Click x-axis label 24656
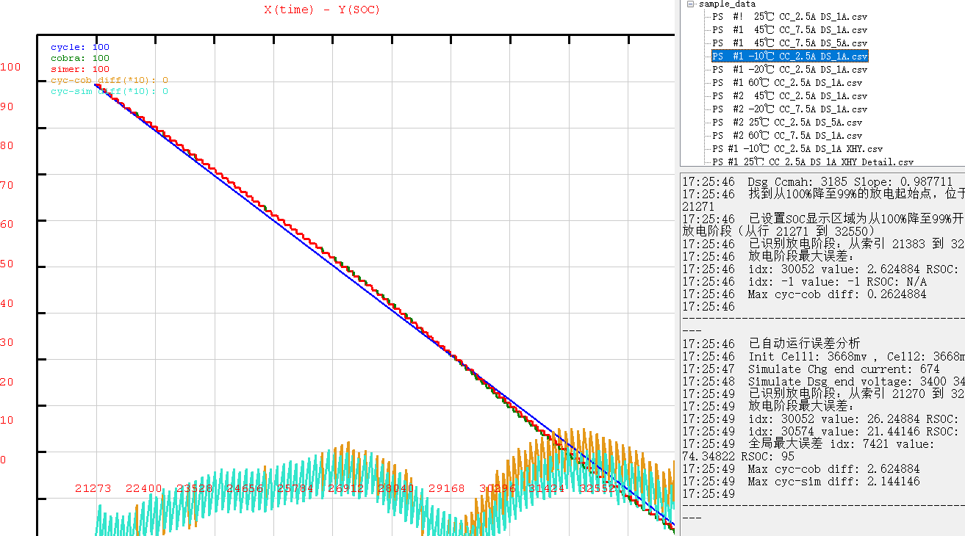Image resolution: width=965 pixels, height=536 pixels. click(x=244, y=488)
